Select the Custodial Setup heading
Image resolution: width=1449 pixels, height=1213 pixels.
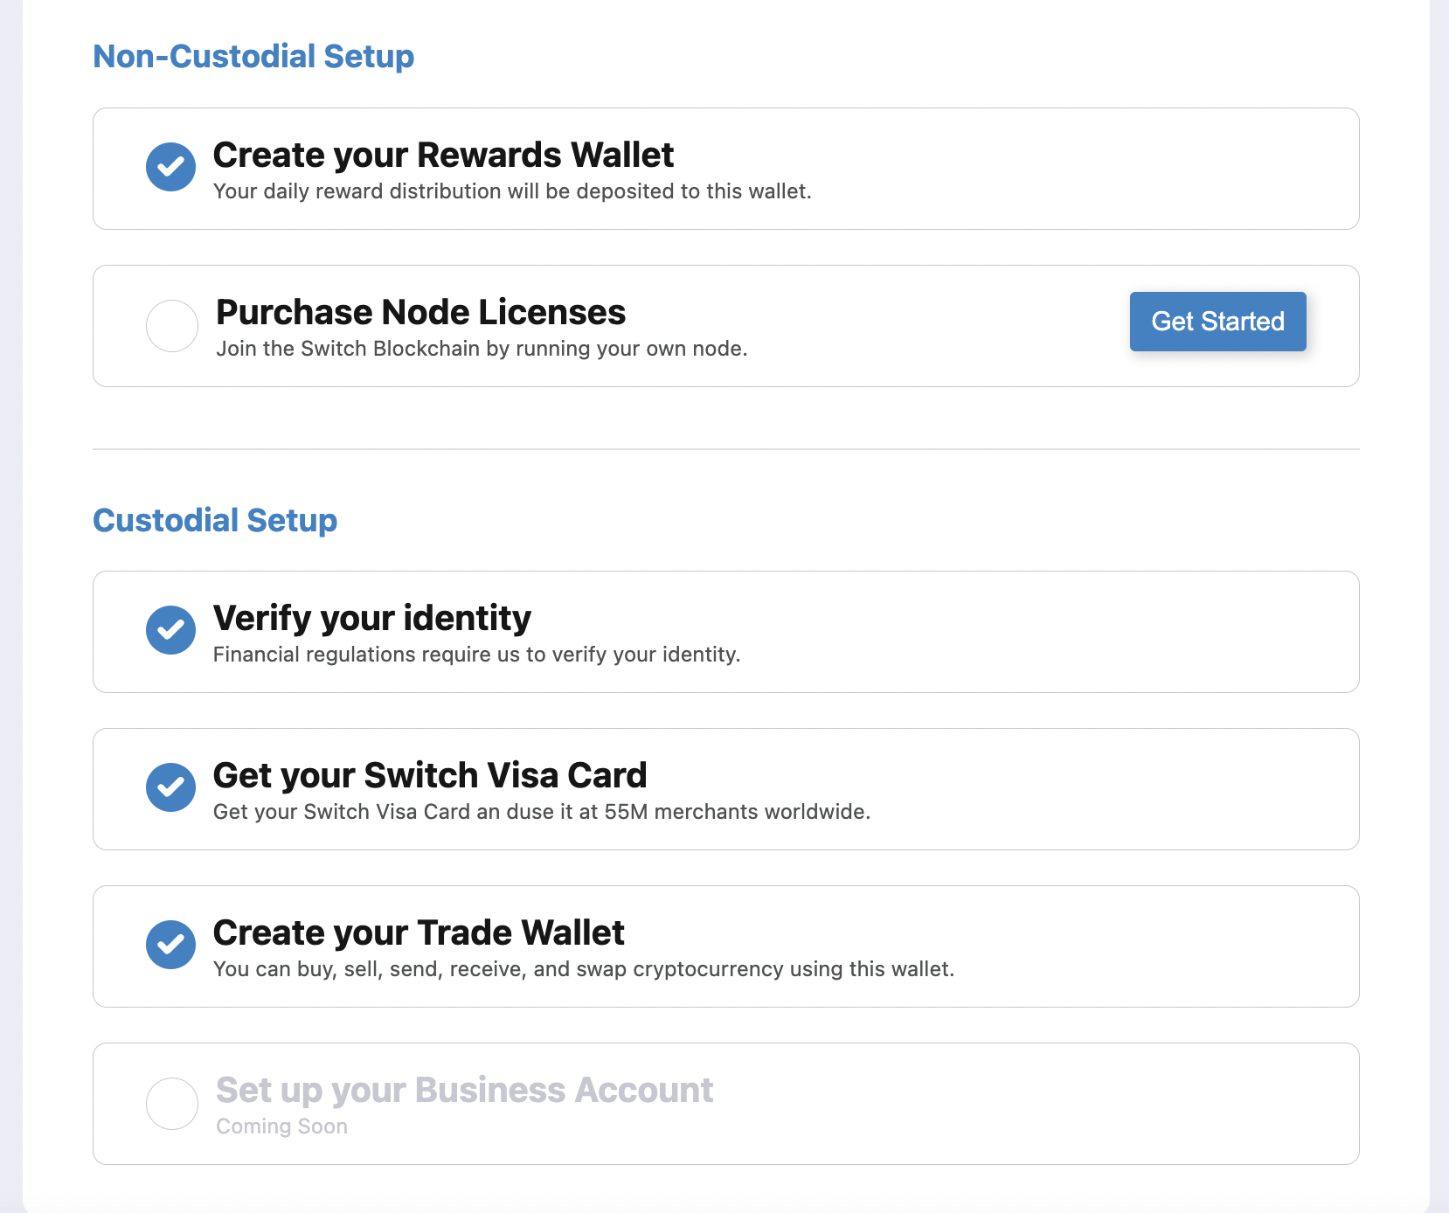pyautogui.click(x=215, y=520)
